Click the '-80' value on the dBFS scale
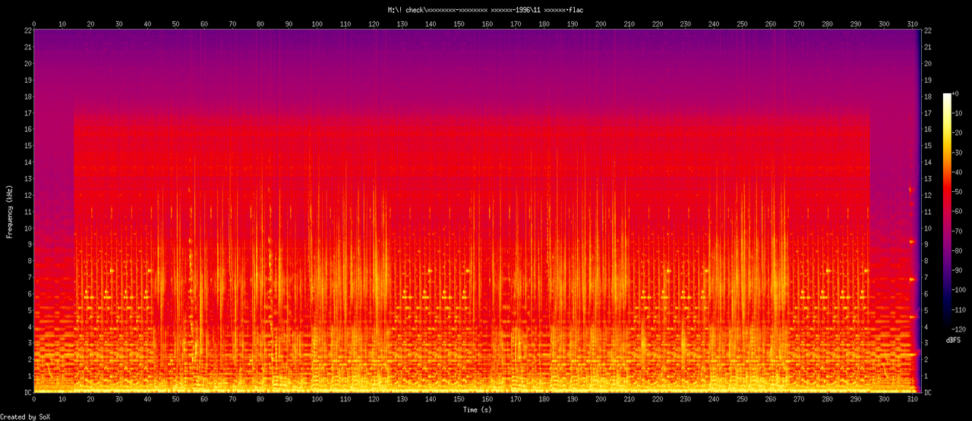The height and width of the screenshot is (421, 972). point(958,251)
